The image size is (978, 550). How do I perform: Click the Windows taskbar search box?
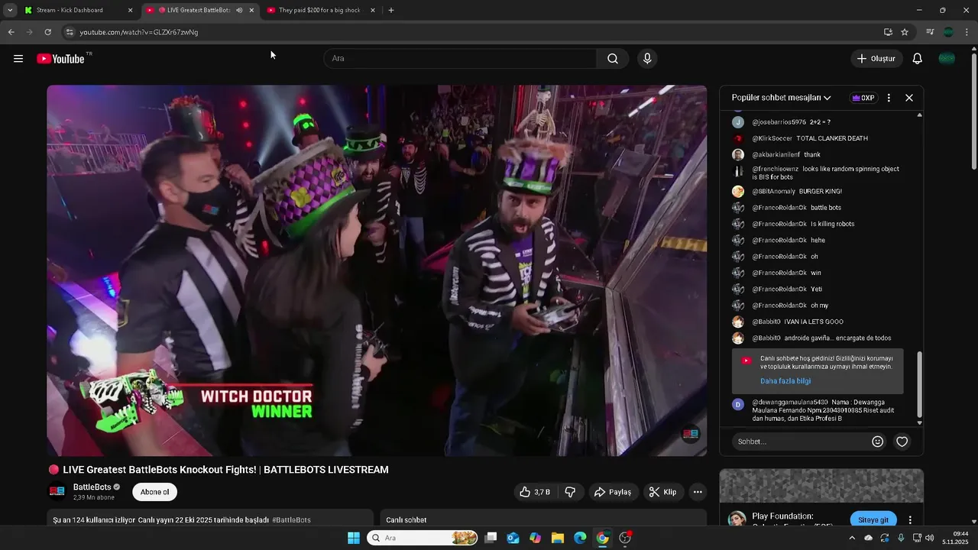click(x=423, y=538)
